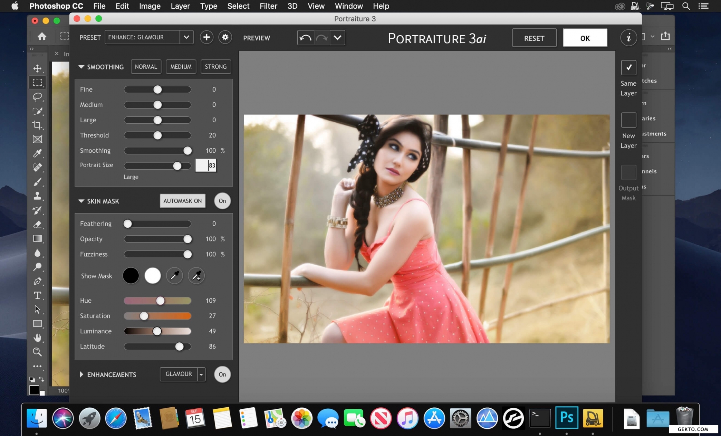This screenshot has height=436, width=721.
Task: Toggle AUTOMASK ON button
Action: pyautogui.click(x=183, y=201)
